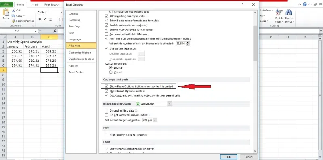Toggle Italic formatting button

(x=45, y=19)
